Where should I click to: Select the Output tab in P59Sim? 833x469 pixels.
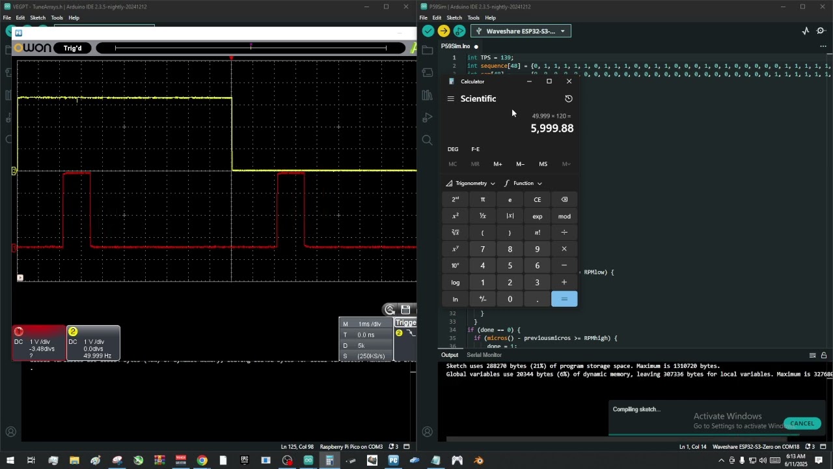[450, 355]
